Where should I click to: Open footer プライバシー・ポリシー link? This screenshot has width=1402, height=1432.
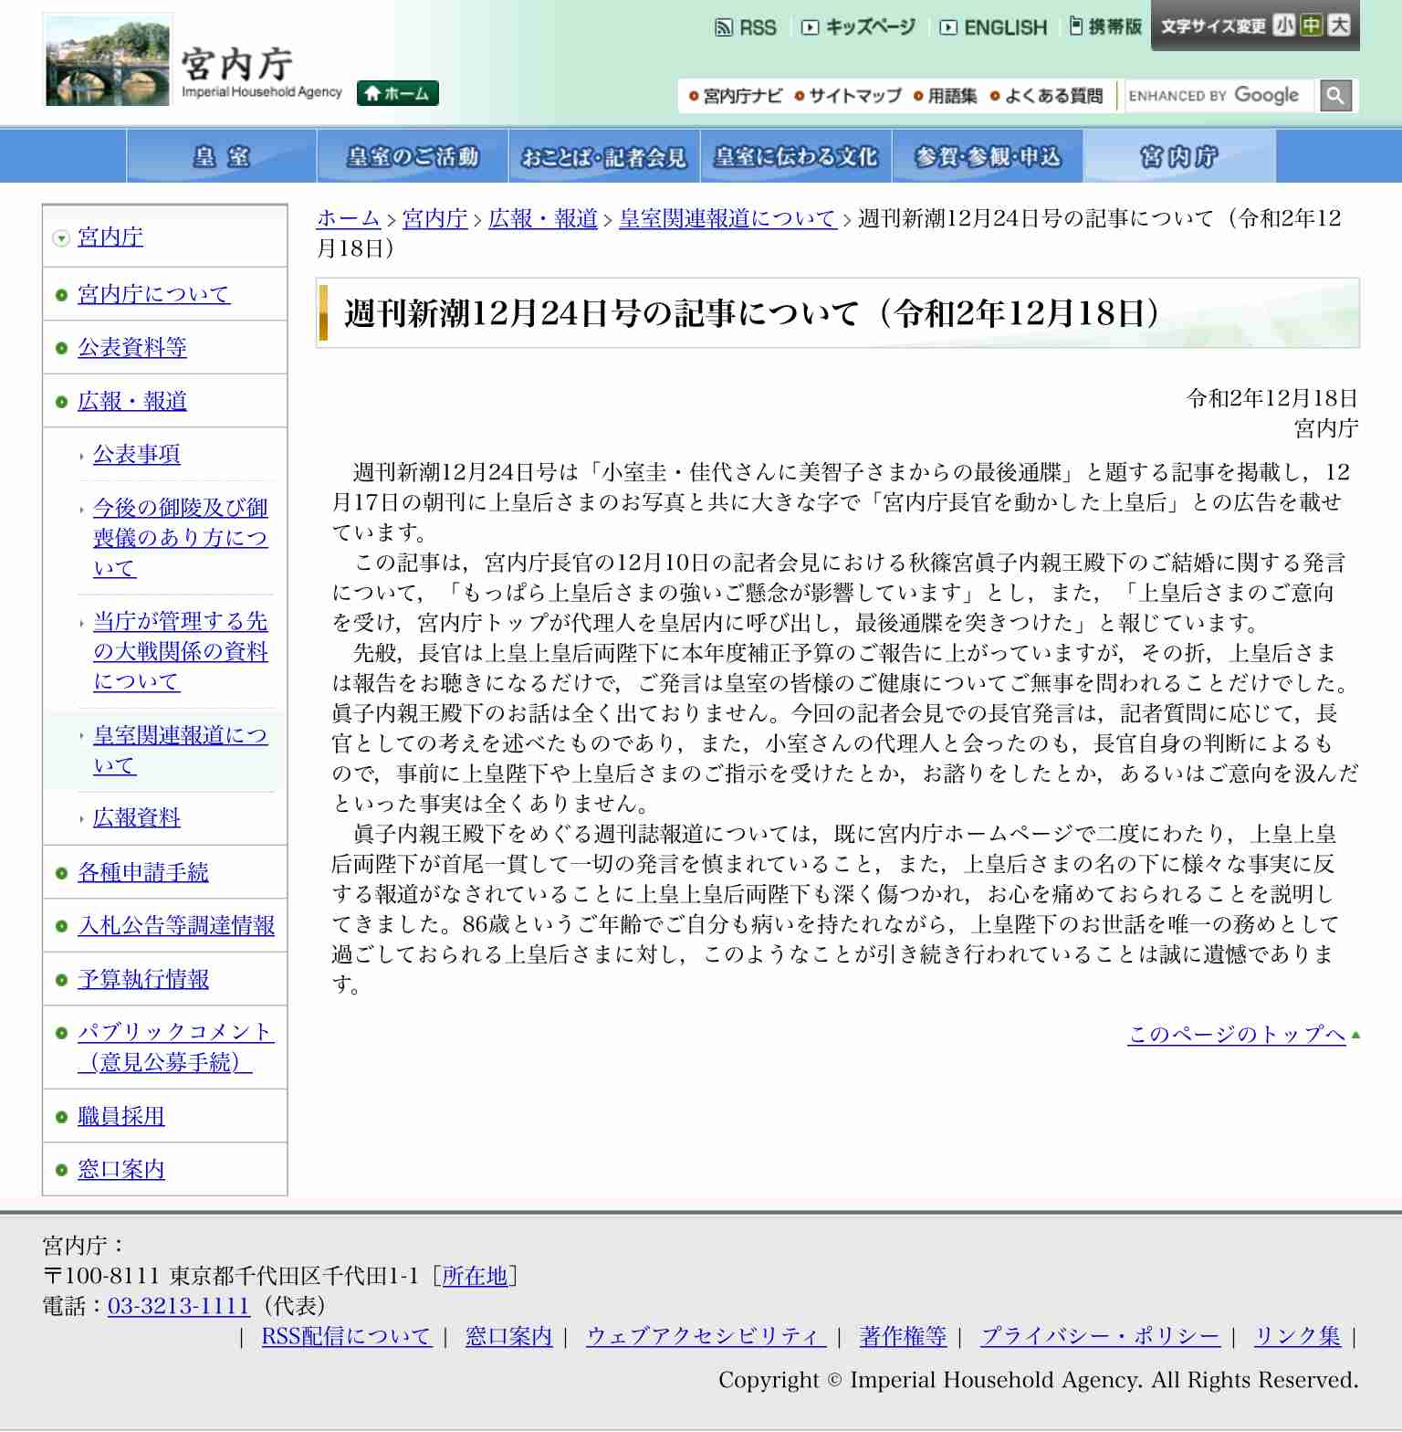[x=1100, y=1336]
